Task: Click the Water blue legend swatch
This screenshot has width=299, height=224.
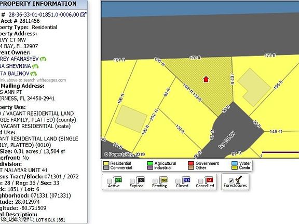Action: (x=235, y=163)
